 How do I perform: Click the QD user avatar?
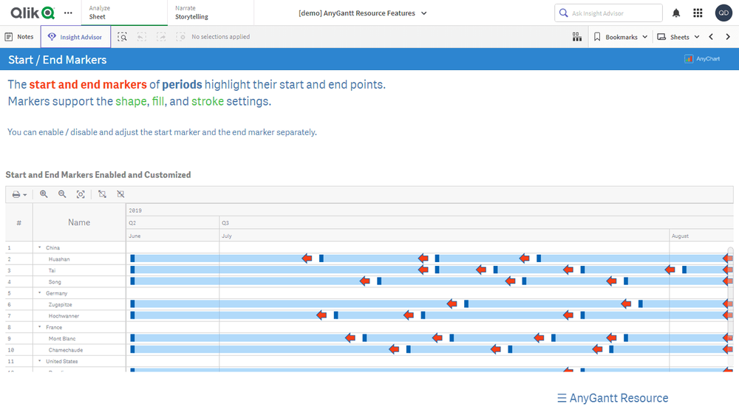[x=723, y=13]
